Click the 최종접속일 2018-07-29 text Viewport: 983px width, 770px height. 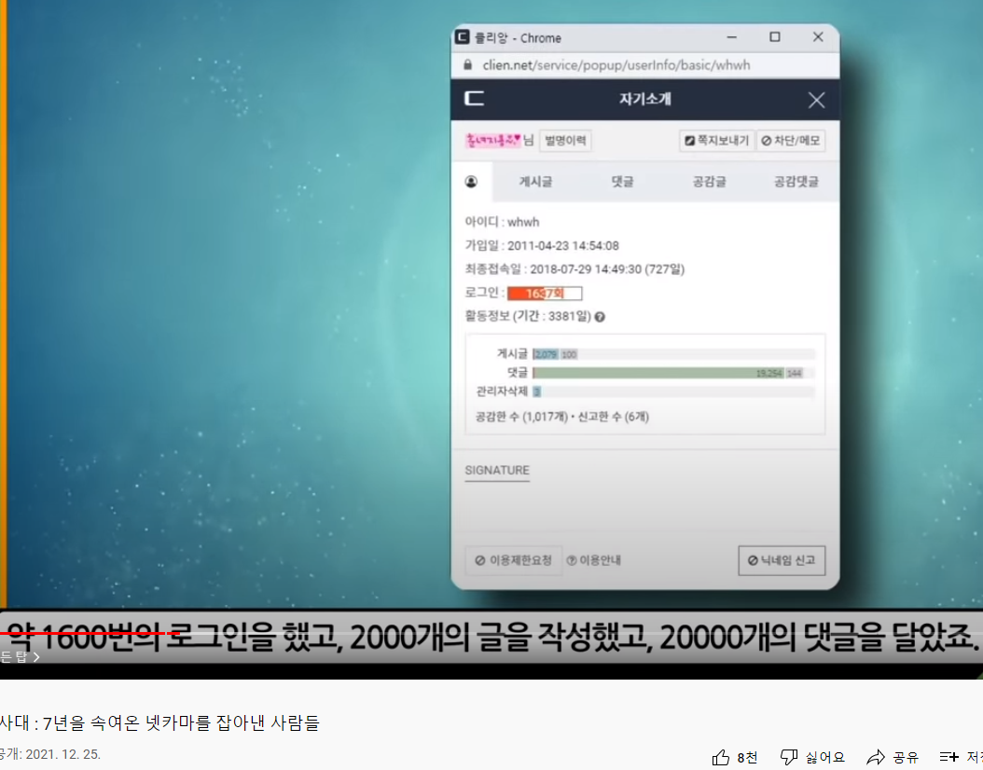click(575, 269)
